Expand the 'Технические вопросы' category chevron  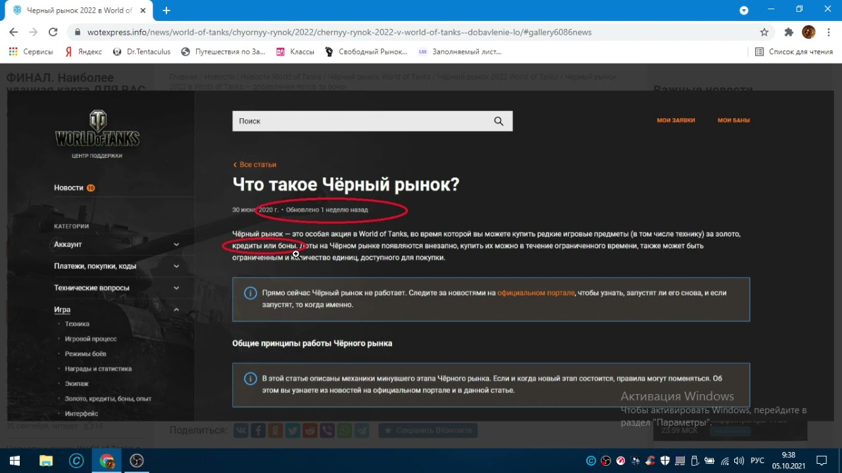point(176,288)
